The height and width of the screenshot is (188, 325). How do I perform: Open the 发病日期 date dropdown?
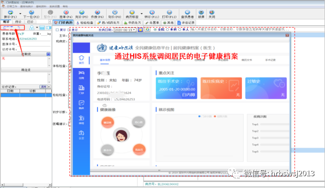[134, 30]
